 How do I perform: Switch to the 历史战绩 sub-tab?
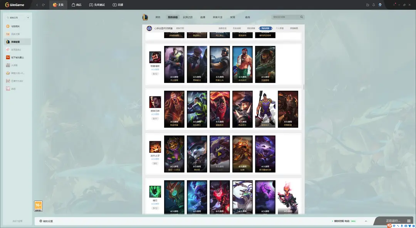pos(237,28)
